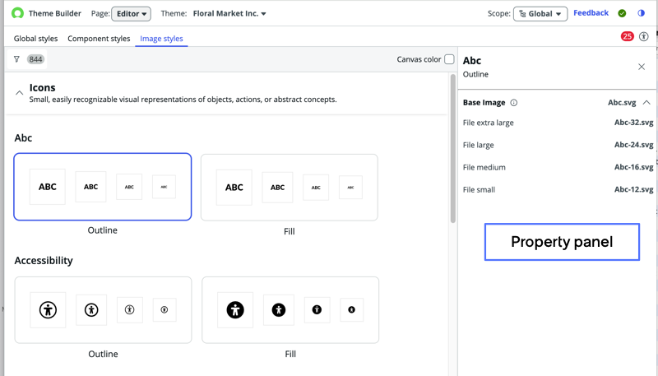
Task: Collapse the Icons section chevron
Action: [x=19, y=93]
